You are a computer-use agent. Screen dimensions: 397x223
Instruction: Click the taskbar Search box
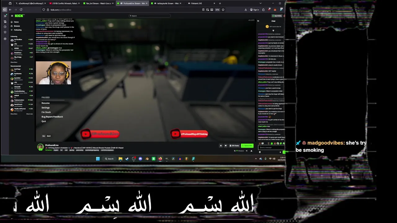point(109,159)
